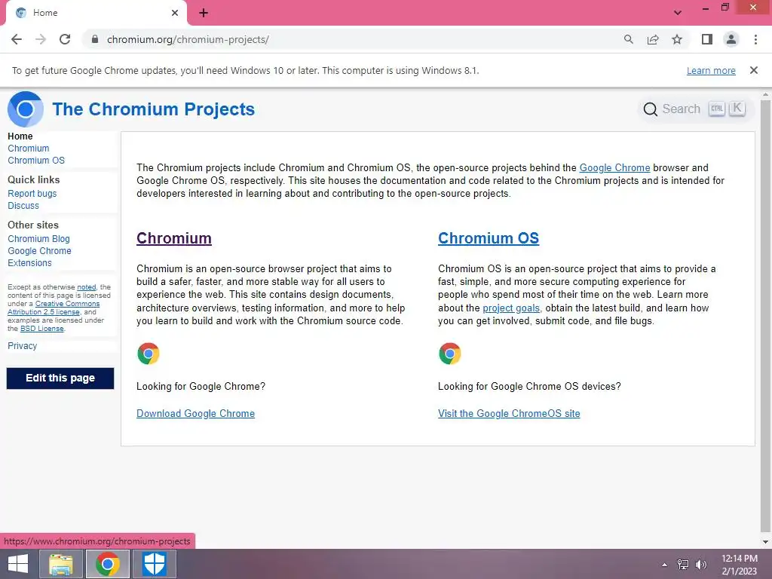Open the Privacy link
The image size is (772, 579).
pos(22,345)
